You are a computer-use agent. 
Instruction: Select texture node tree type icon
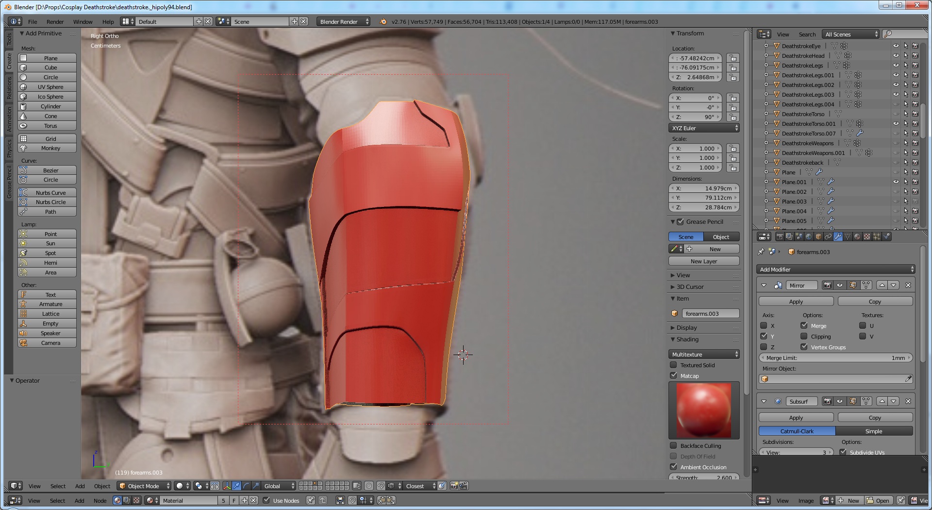136,500
